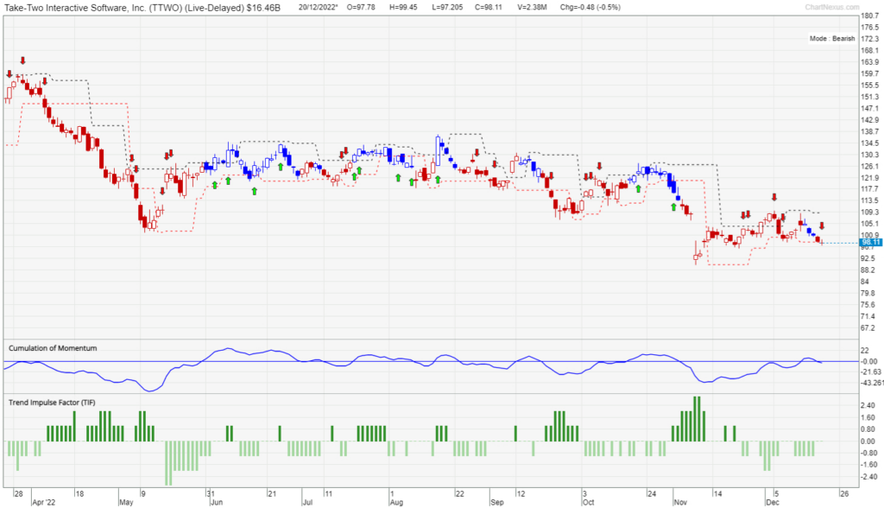
Task: Click the green buy arrow in early November
Action: pyautogui.click(x=673, y=207)
